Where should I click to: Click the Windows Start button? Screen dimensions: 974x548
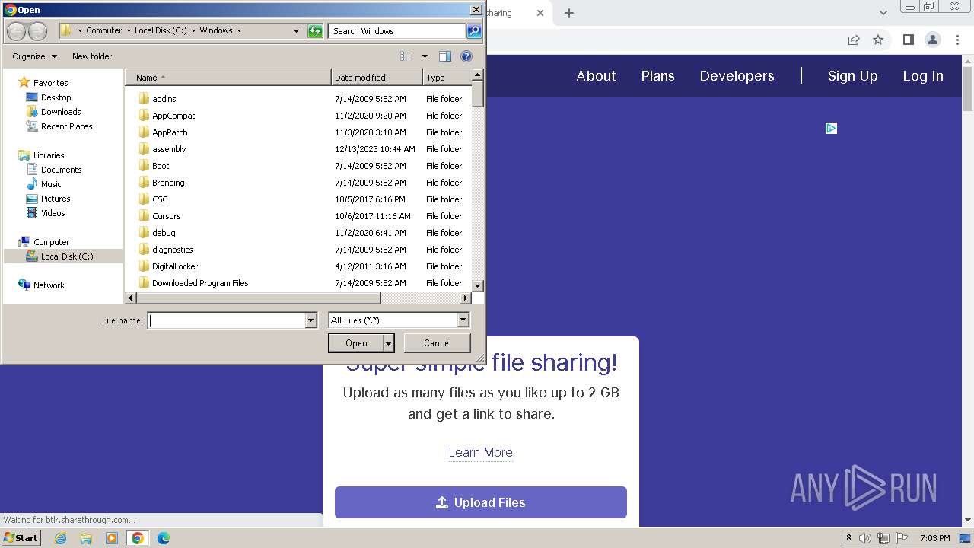click(x=21, y=538)
